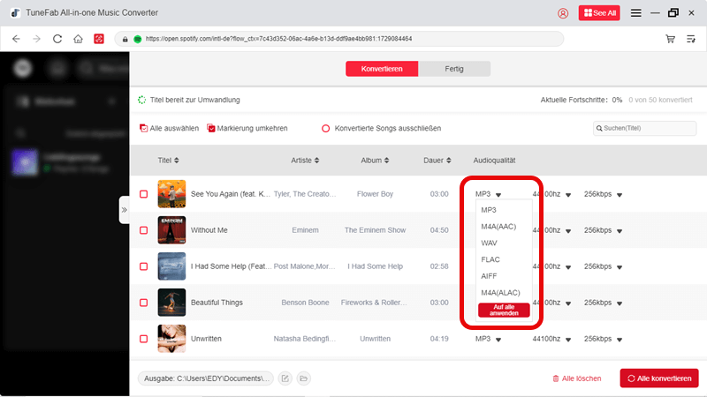The height and width of the screenshot is (397, 707).
Task: Go back with the browser back arrow
Action: coord(16,39)
